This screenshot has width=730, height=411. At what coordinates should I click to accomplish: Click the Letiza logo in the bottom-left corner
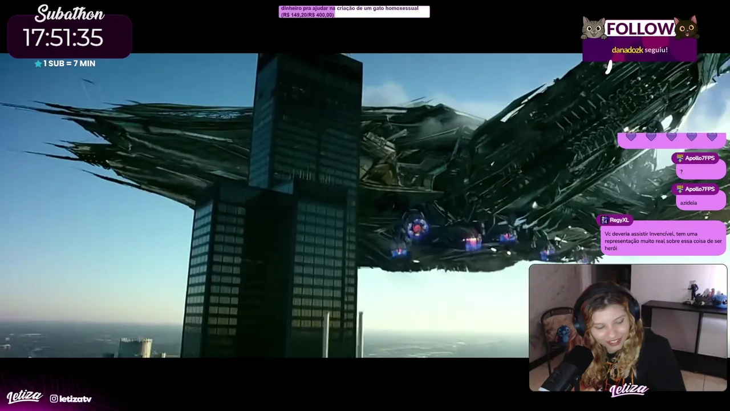[x=24, y=397]
